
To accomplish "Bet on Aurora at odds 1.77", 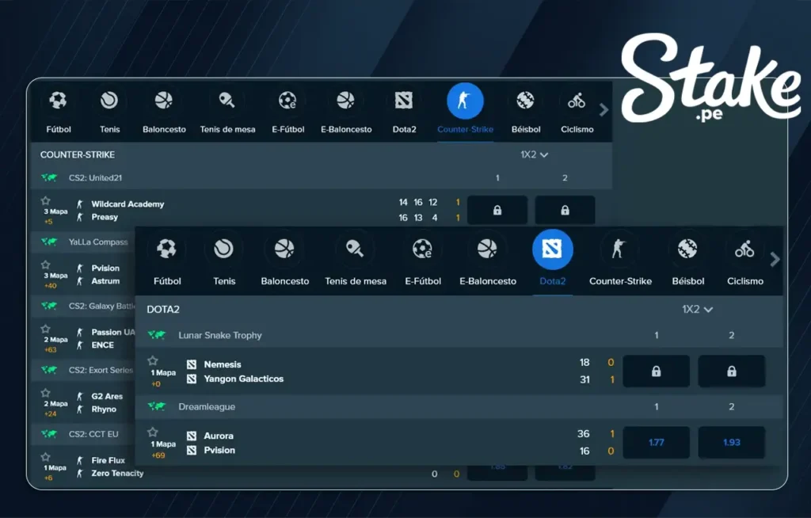I will click(656, 442).
